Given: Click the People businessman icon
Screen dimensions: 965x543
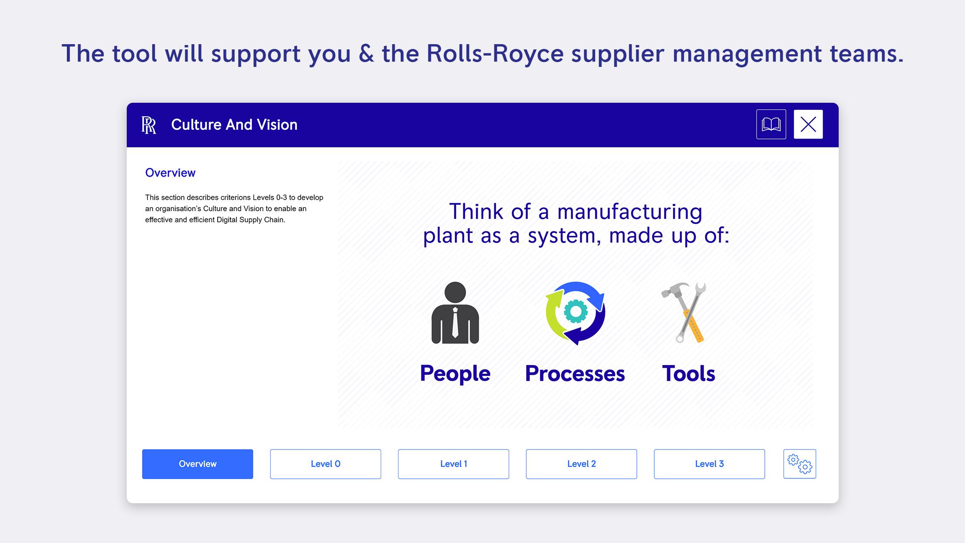Looking at the screenshot, I should point(455,313).
